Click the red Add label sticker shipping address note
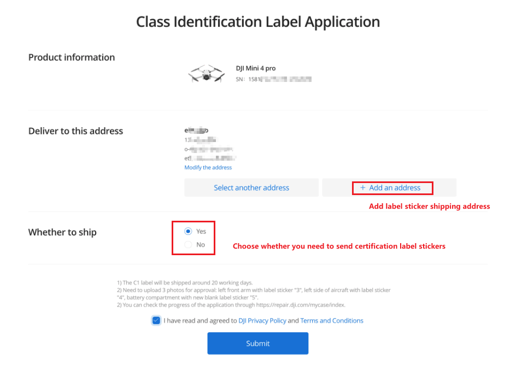Viewport: 522px width, 371px height. 429,207
